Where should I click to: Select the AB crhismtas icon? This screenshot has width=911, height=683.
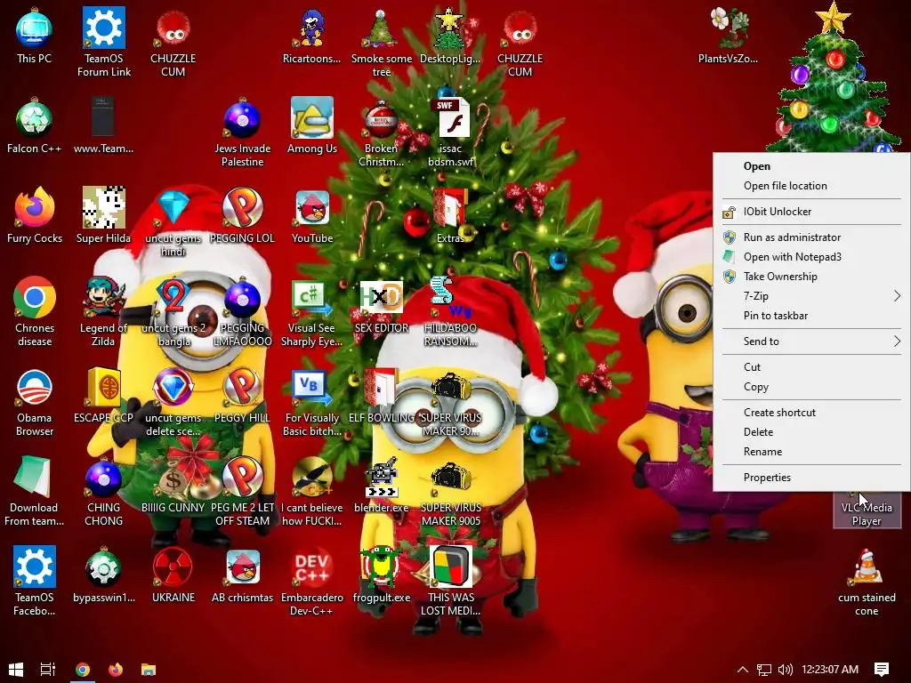point(242,575)
